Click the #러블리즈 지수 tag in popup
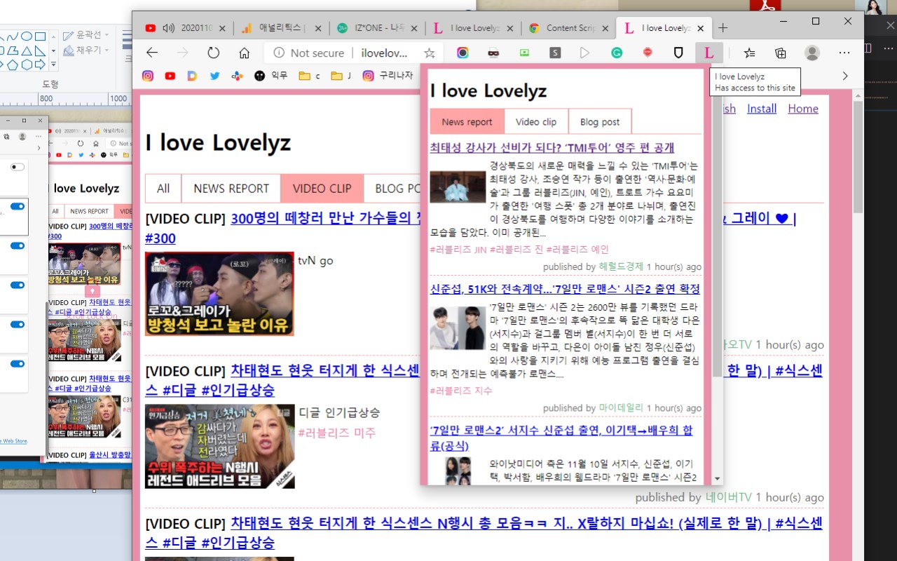Screen dimensions: 897x561 [461, 391]
